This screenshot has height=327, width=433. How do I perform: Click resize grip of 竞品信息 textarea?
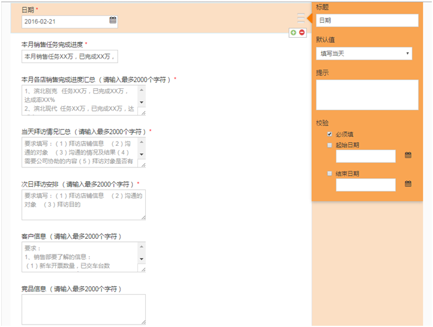[143, 322]
